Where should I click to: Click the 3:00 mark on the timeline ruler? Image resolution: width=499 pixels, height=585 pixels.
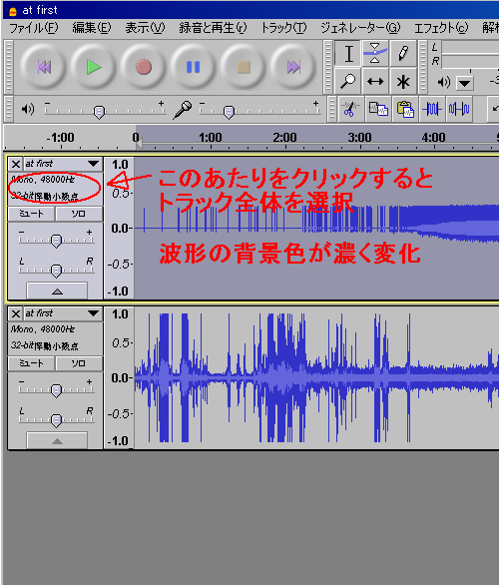(359, 138)
